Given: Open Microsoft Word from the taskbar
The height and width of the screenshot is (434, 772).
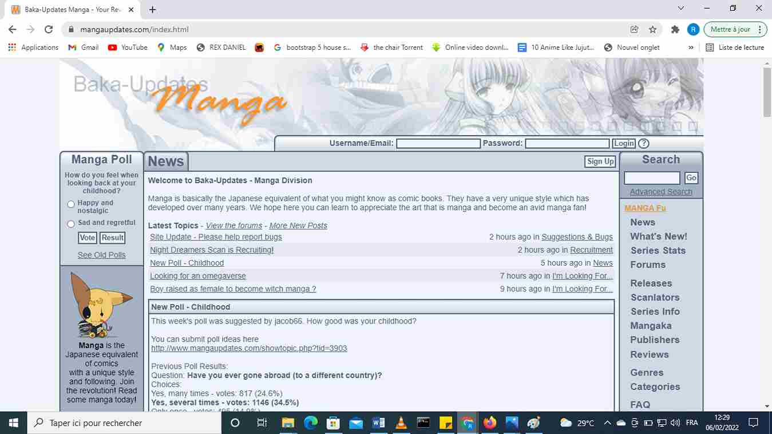Looking at the screenshot, I should coord(378,423).
